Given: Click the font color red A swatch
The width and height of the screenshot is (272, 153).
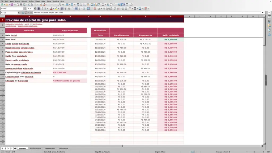Looking at the screenshot, I should (x=51, y=8).
